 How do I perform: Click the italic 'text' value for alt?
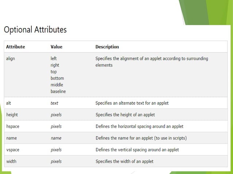coord(54,103)
